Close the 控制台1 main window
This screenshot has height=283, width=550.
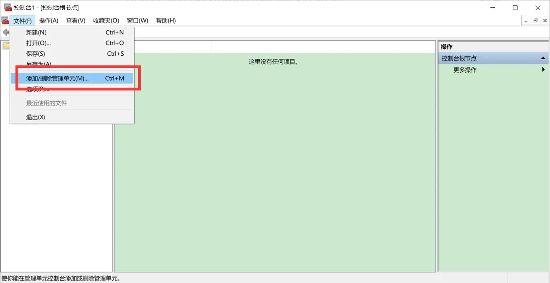point(538,7)
